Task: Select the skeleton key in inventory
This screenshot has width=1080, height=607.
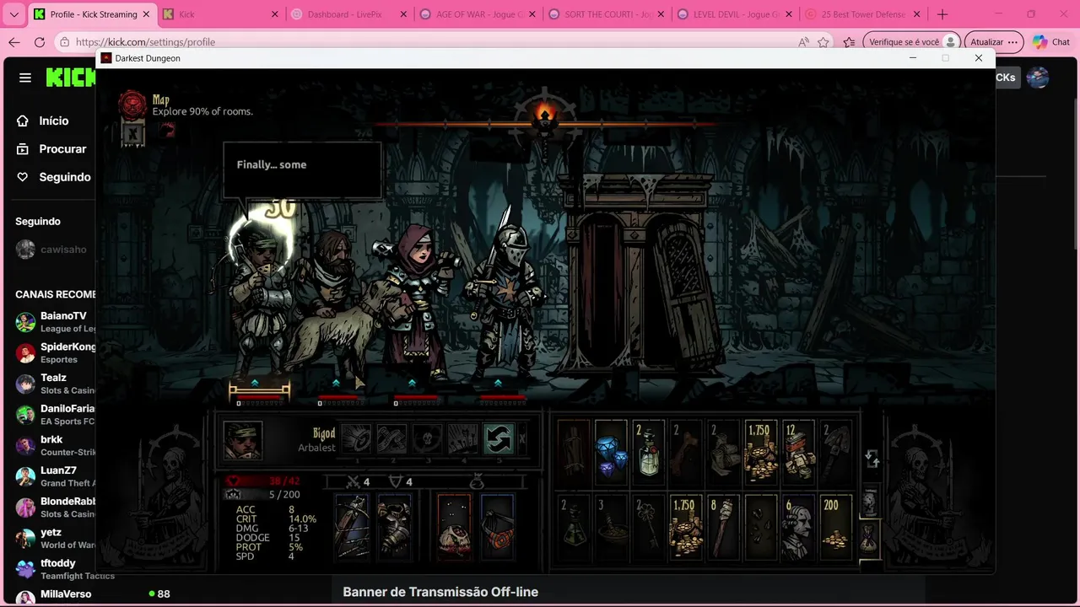Action: pos(649,527)
